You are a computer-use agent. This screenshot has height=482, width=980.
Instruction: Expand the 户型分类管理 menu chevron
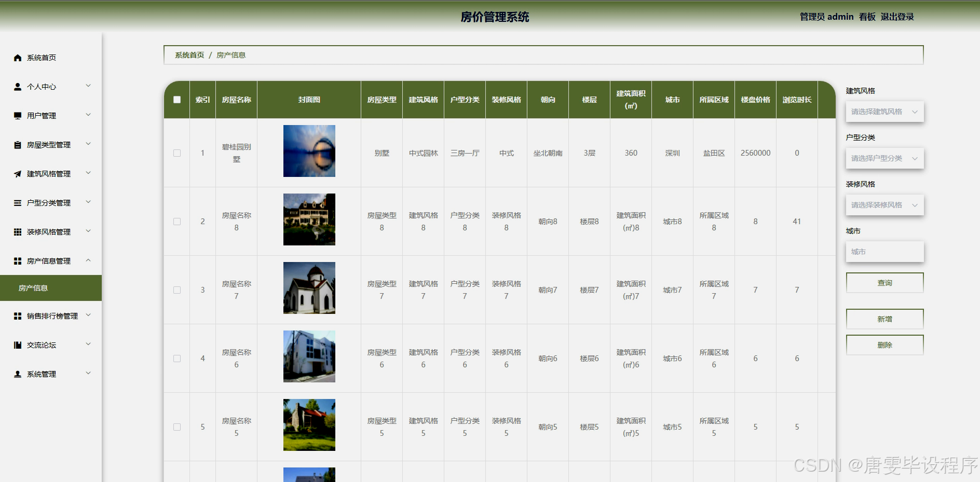click(88, 202)
